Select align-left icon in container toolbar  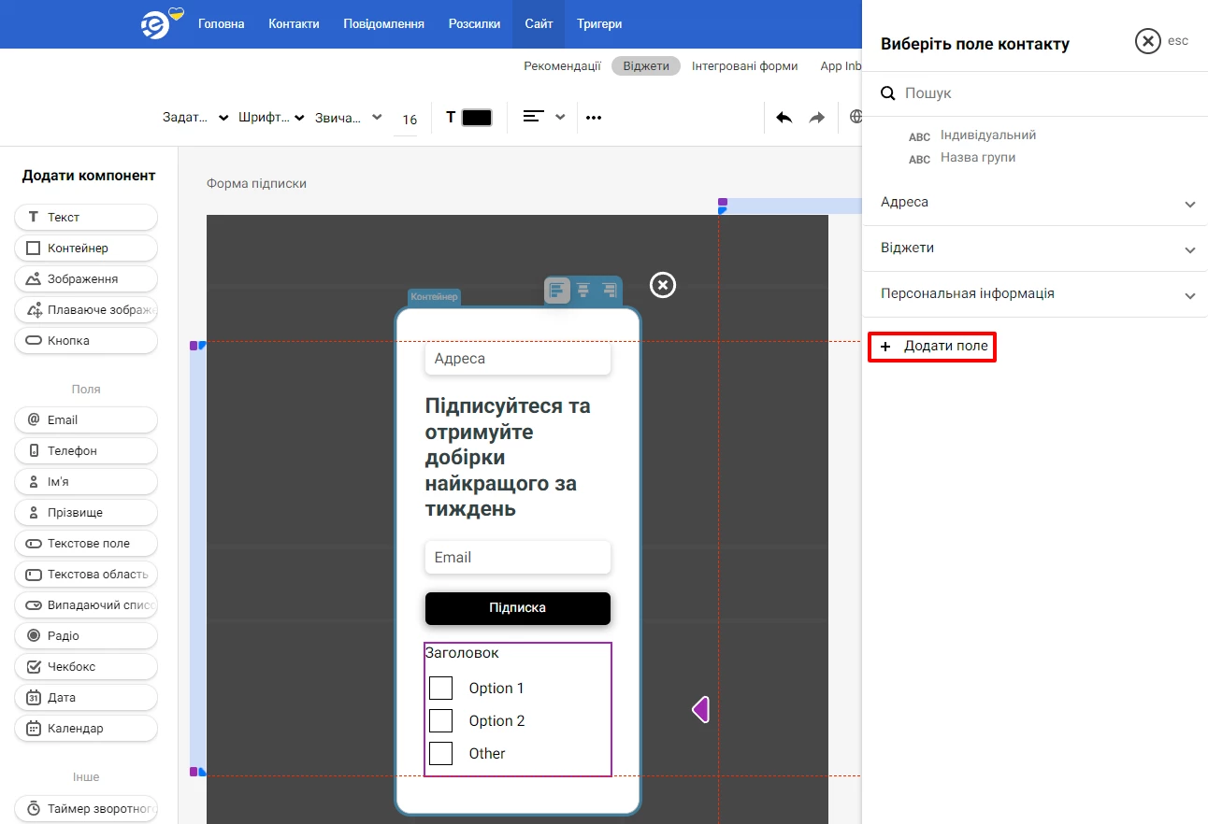click(x=557, y=291)
